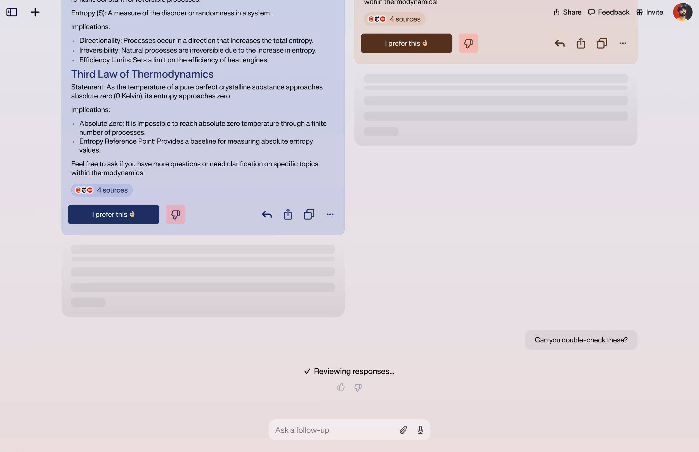Share the left response via export icon
699x452 pixels.
coord(288,215)
